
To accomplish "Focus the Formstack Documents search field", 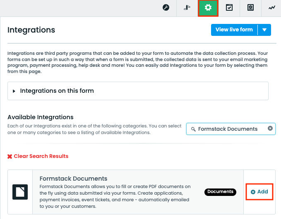I will pyautogui.click(x=231, y=129).
